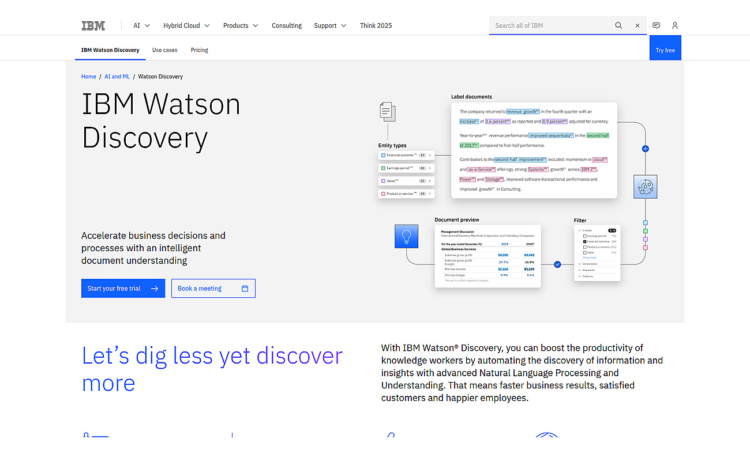Expand the Value entity type row
Image resolution: width=750 pixels, height=454 pixels.
click(x=407, y=181)
